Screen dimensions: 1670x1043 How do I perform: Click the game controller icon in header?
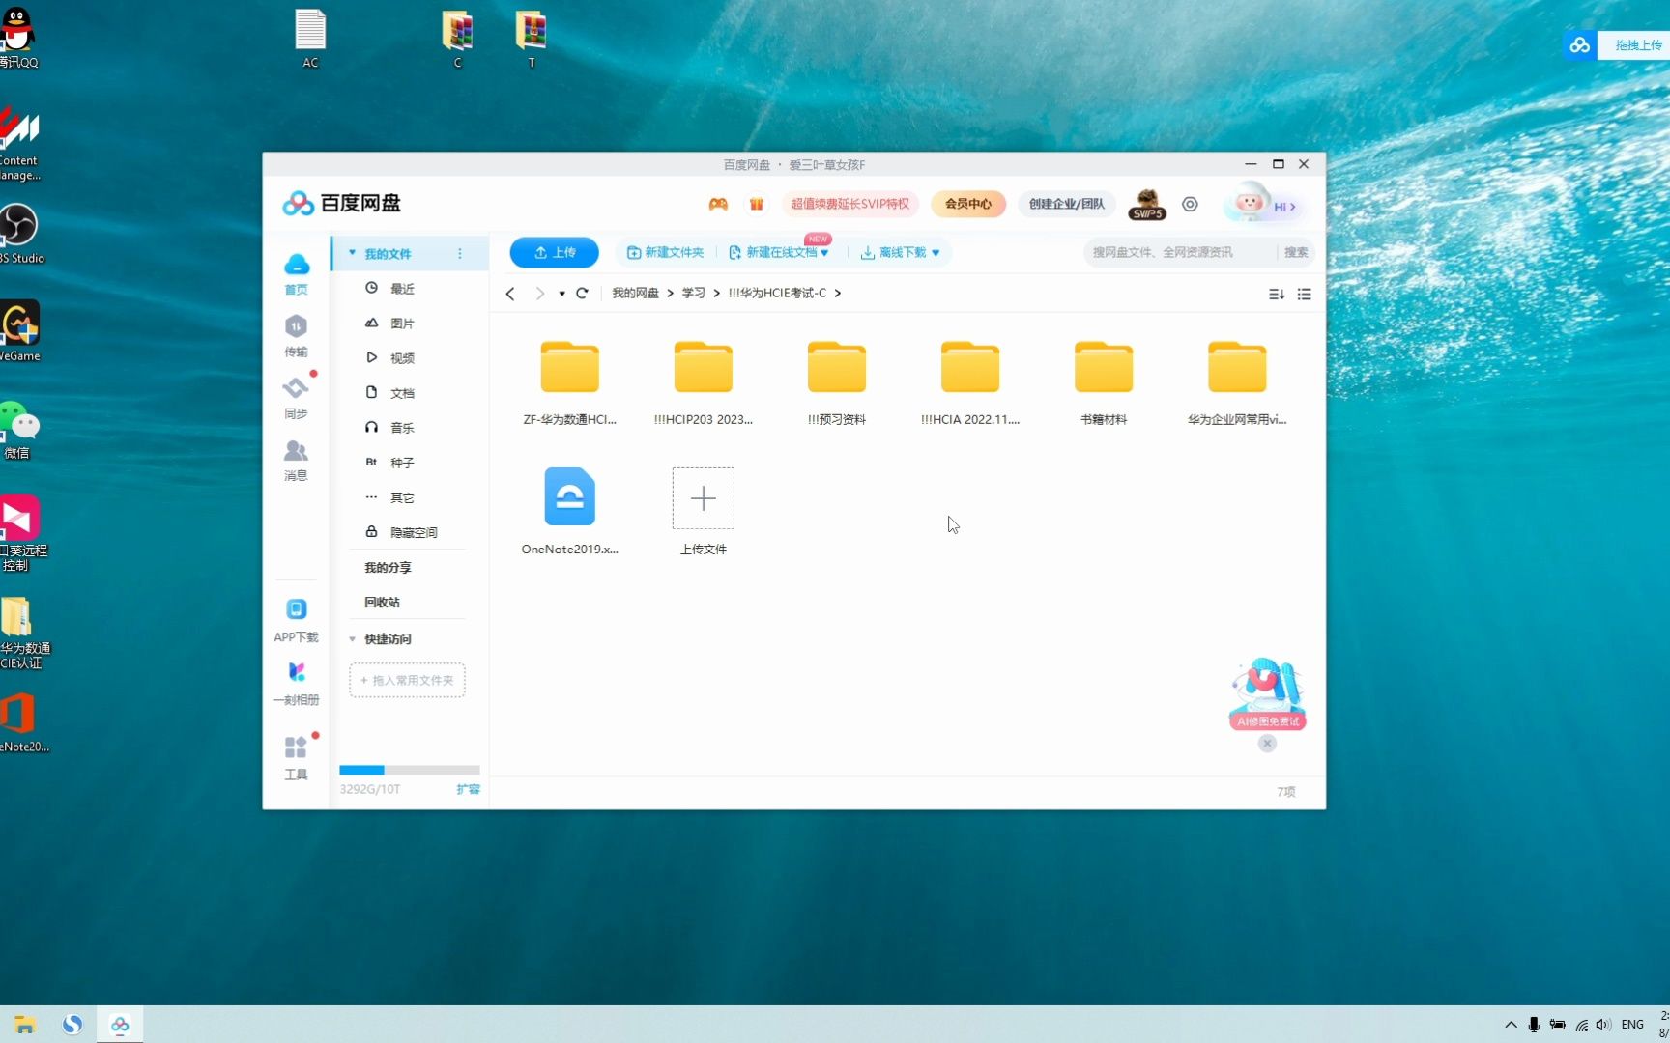pyautogui.click(x=718, y=204)
